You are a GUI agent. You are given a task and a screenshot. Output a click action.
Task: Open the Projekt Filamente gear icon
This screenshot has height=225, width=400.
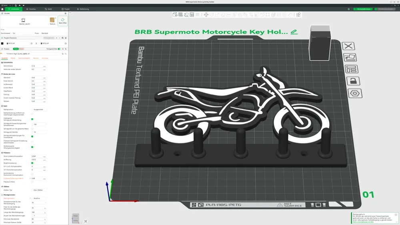coord(66,38)
